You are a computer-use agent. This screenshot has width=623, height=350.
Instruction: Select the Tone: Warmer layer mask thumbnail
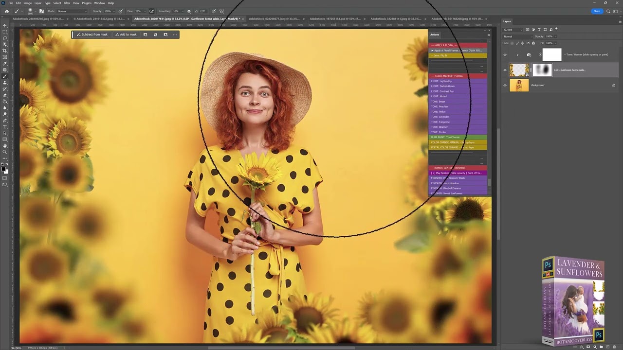[x=552, y=54]
